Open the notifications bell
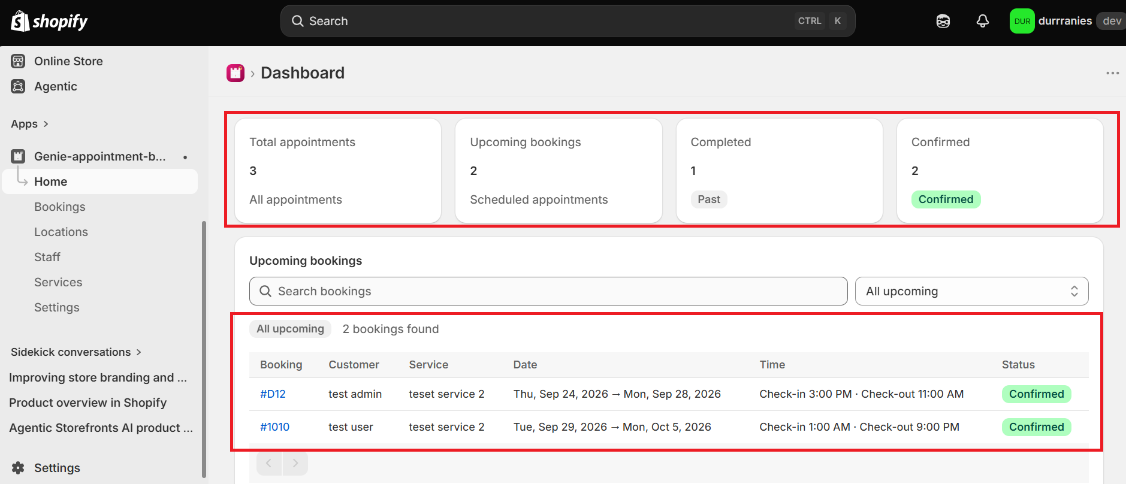 (983, 22)
